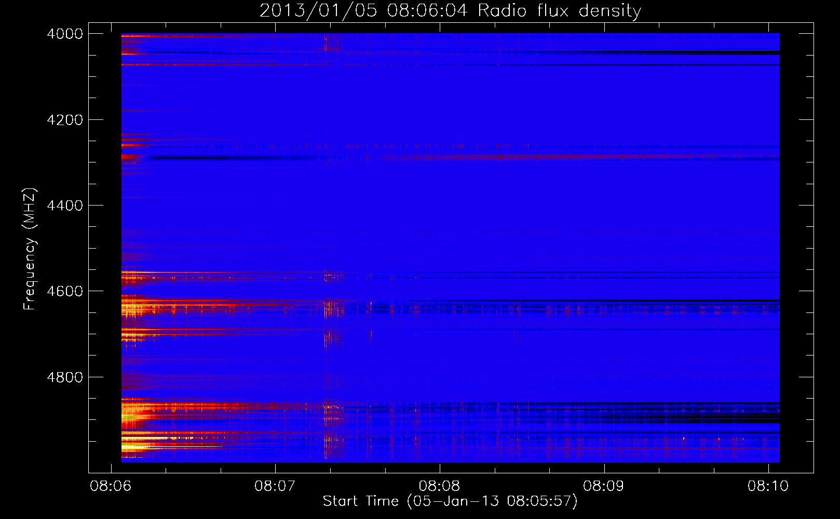Click the plot title '2013/01/05 08:06:04 Radio flux density'
This screenshot has height=519, width=840.
tap(450, 11)
